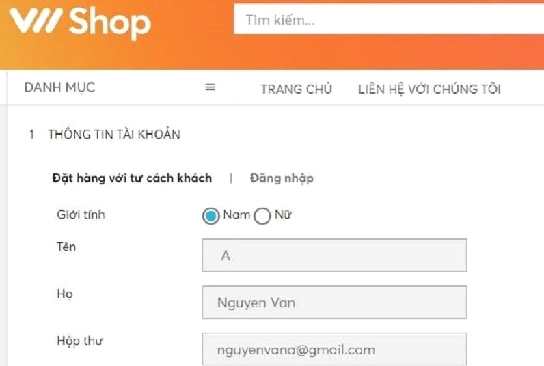Viewport: 544px width, 366px height.
Task: Click the Tìm kiếm search box
Action: tap(389, 19)
